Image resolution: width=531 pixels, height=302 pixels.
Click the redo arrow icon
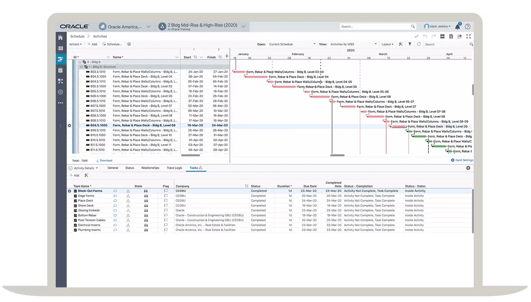click(434, 36)
